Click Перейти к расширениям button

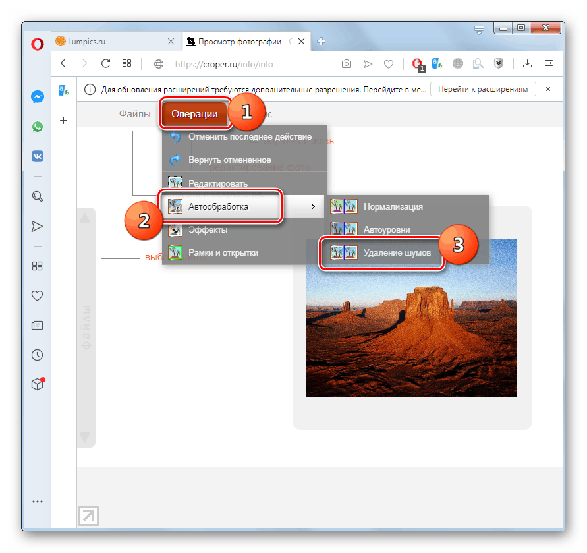[x=483, y=89]
